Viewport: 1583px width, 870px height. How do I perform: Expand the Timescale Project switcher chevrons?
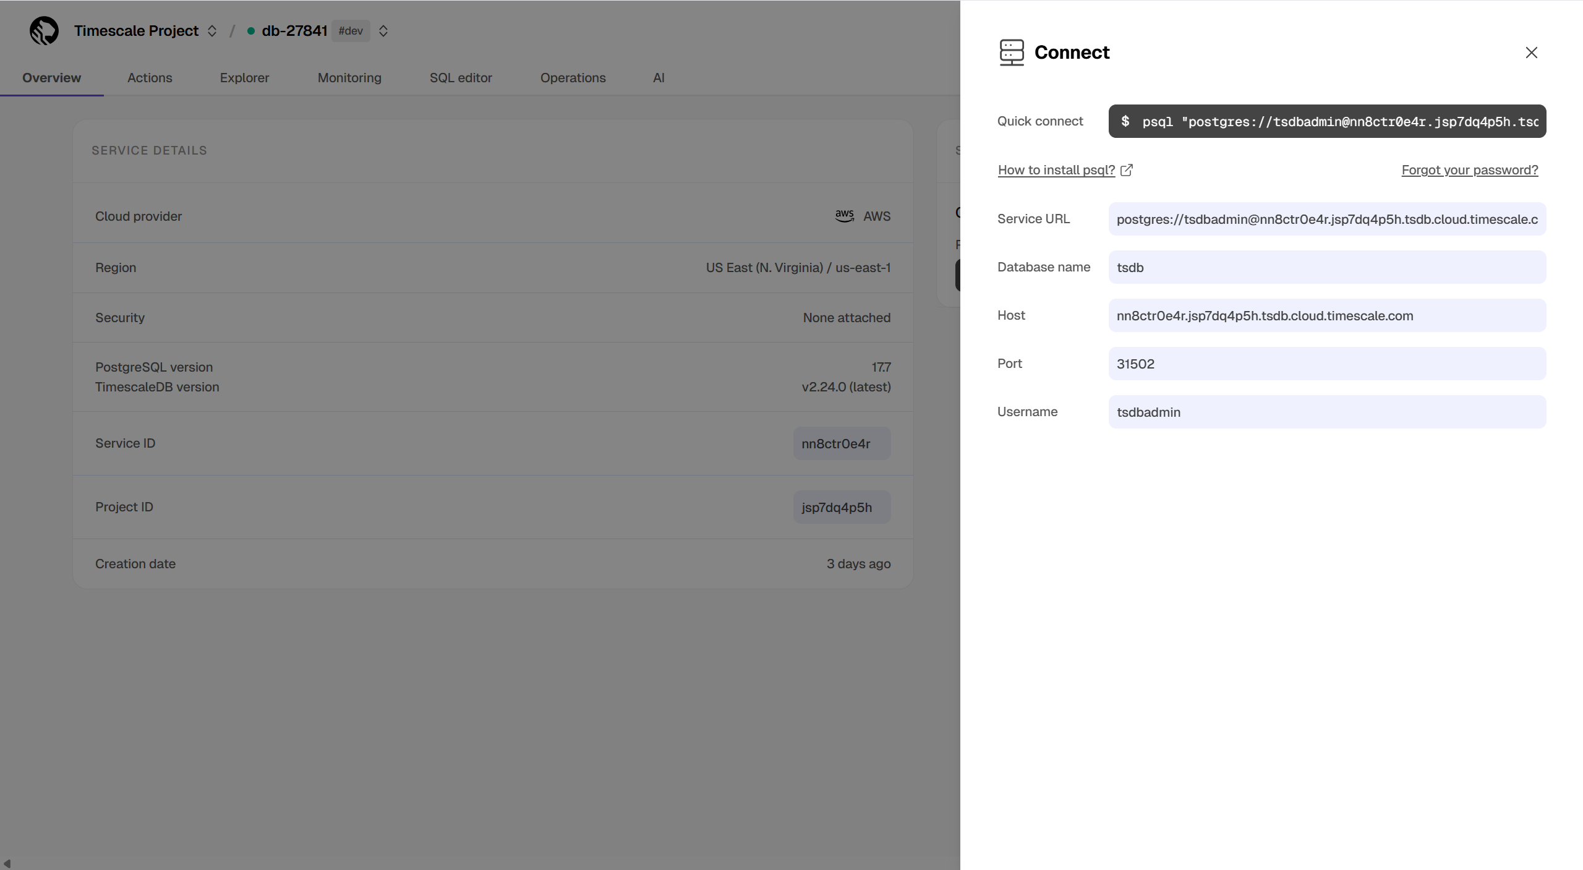(x=212, y=31)
